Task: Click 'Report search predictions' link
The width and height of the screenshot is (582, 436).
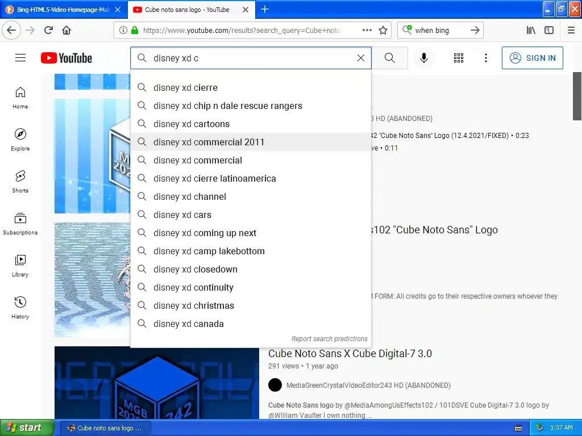Action: 329,338
